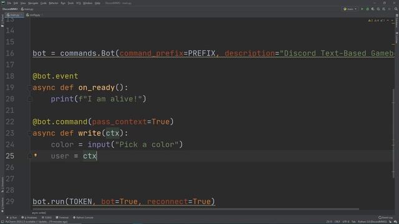Click the weak warnings count indicator
This screenshot has width=399, height=224.
click(x=377, y=21)
